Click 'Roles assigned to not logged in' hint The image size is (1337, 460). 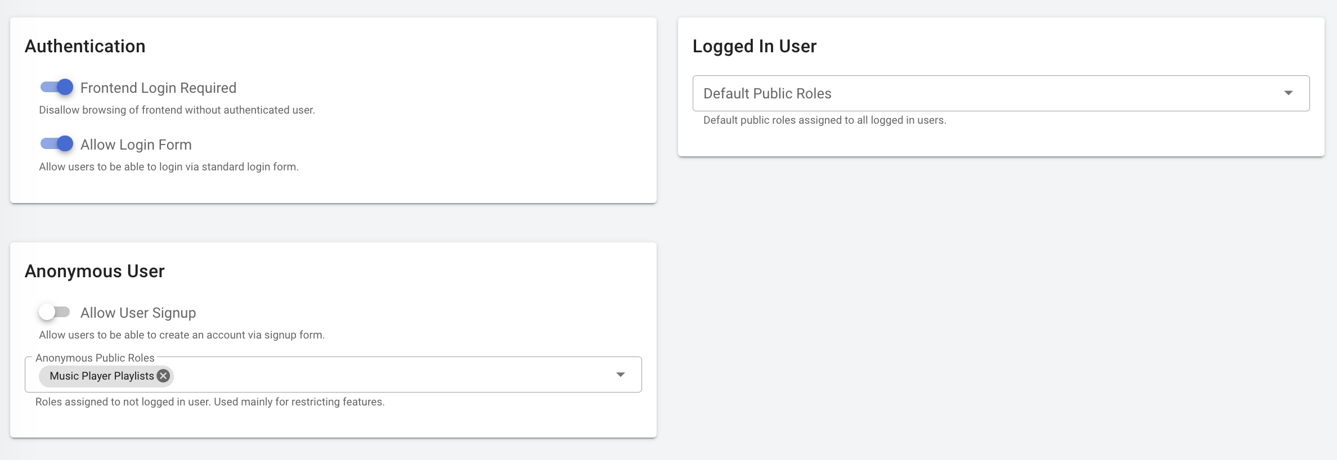[209, 402]
